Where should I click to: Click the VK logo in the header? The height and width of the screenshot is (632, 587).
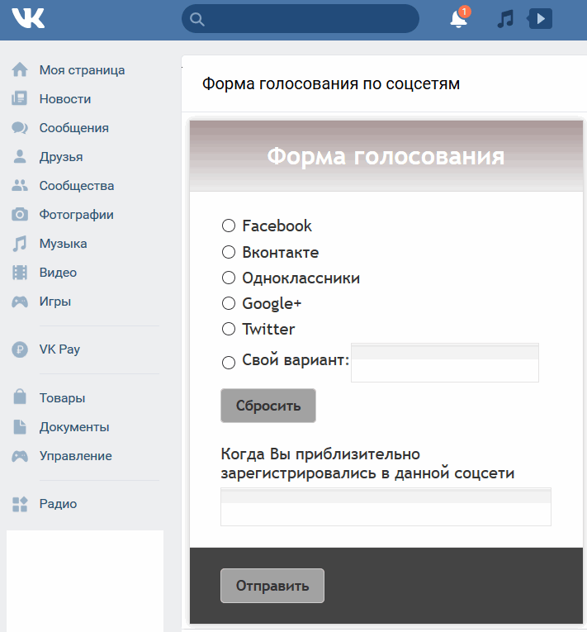[x=28, y=18]
